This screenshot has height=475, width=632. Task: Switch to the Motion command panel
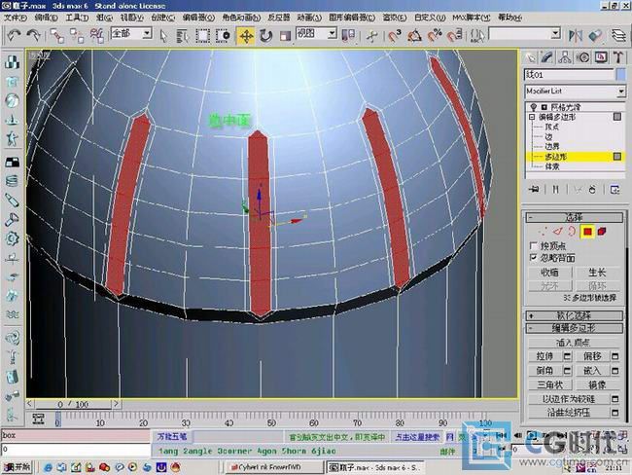tap(582, 57)
